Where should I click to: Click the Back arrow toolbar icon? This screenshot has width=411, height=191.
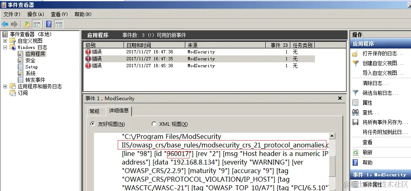tap(5, 24)
